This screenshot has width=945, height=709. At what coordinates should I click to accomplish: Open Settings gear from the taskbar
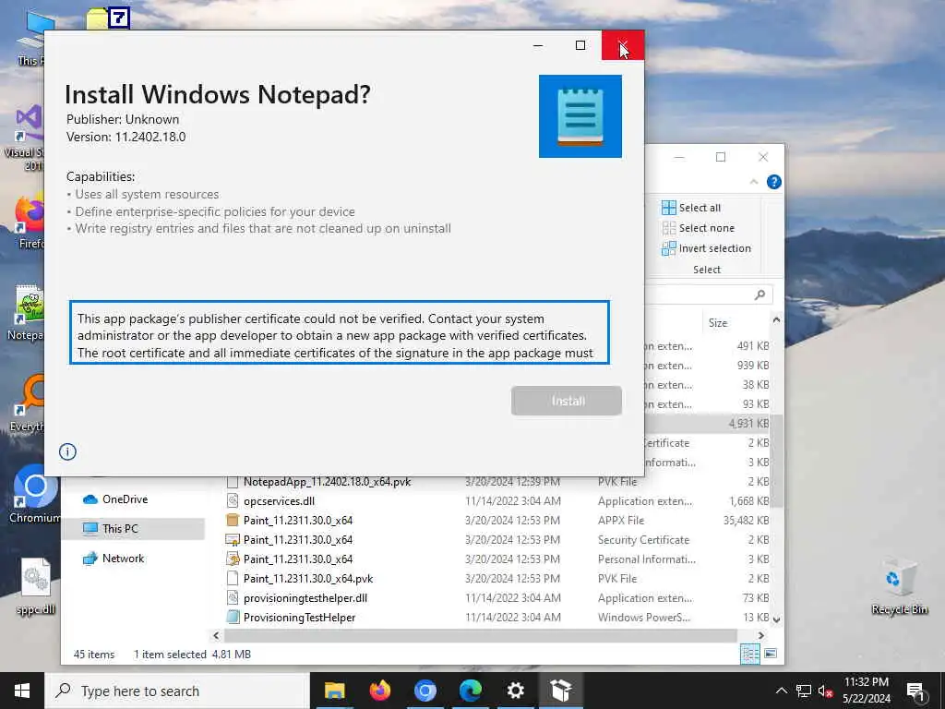515,691
